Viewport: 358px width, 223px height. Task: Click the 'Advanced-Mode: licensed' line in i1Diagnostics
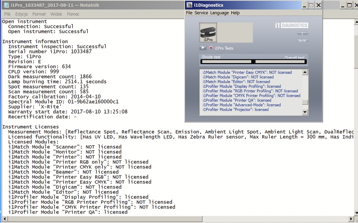coord(242,105)
